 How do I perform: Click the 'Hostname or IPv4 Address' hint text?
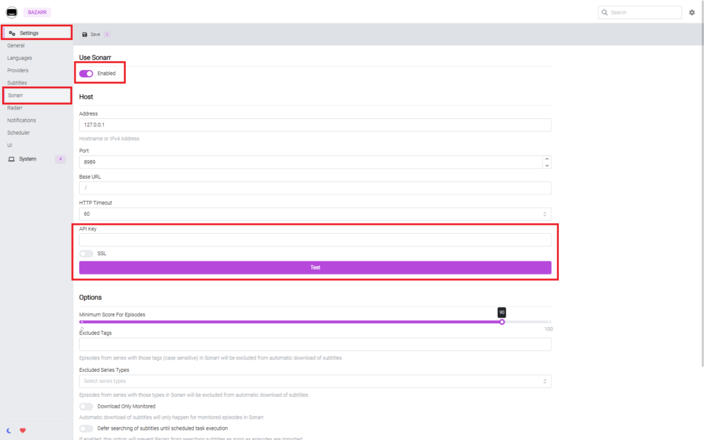pyautogui.click(x=109, y=139)
